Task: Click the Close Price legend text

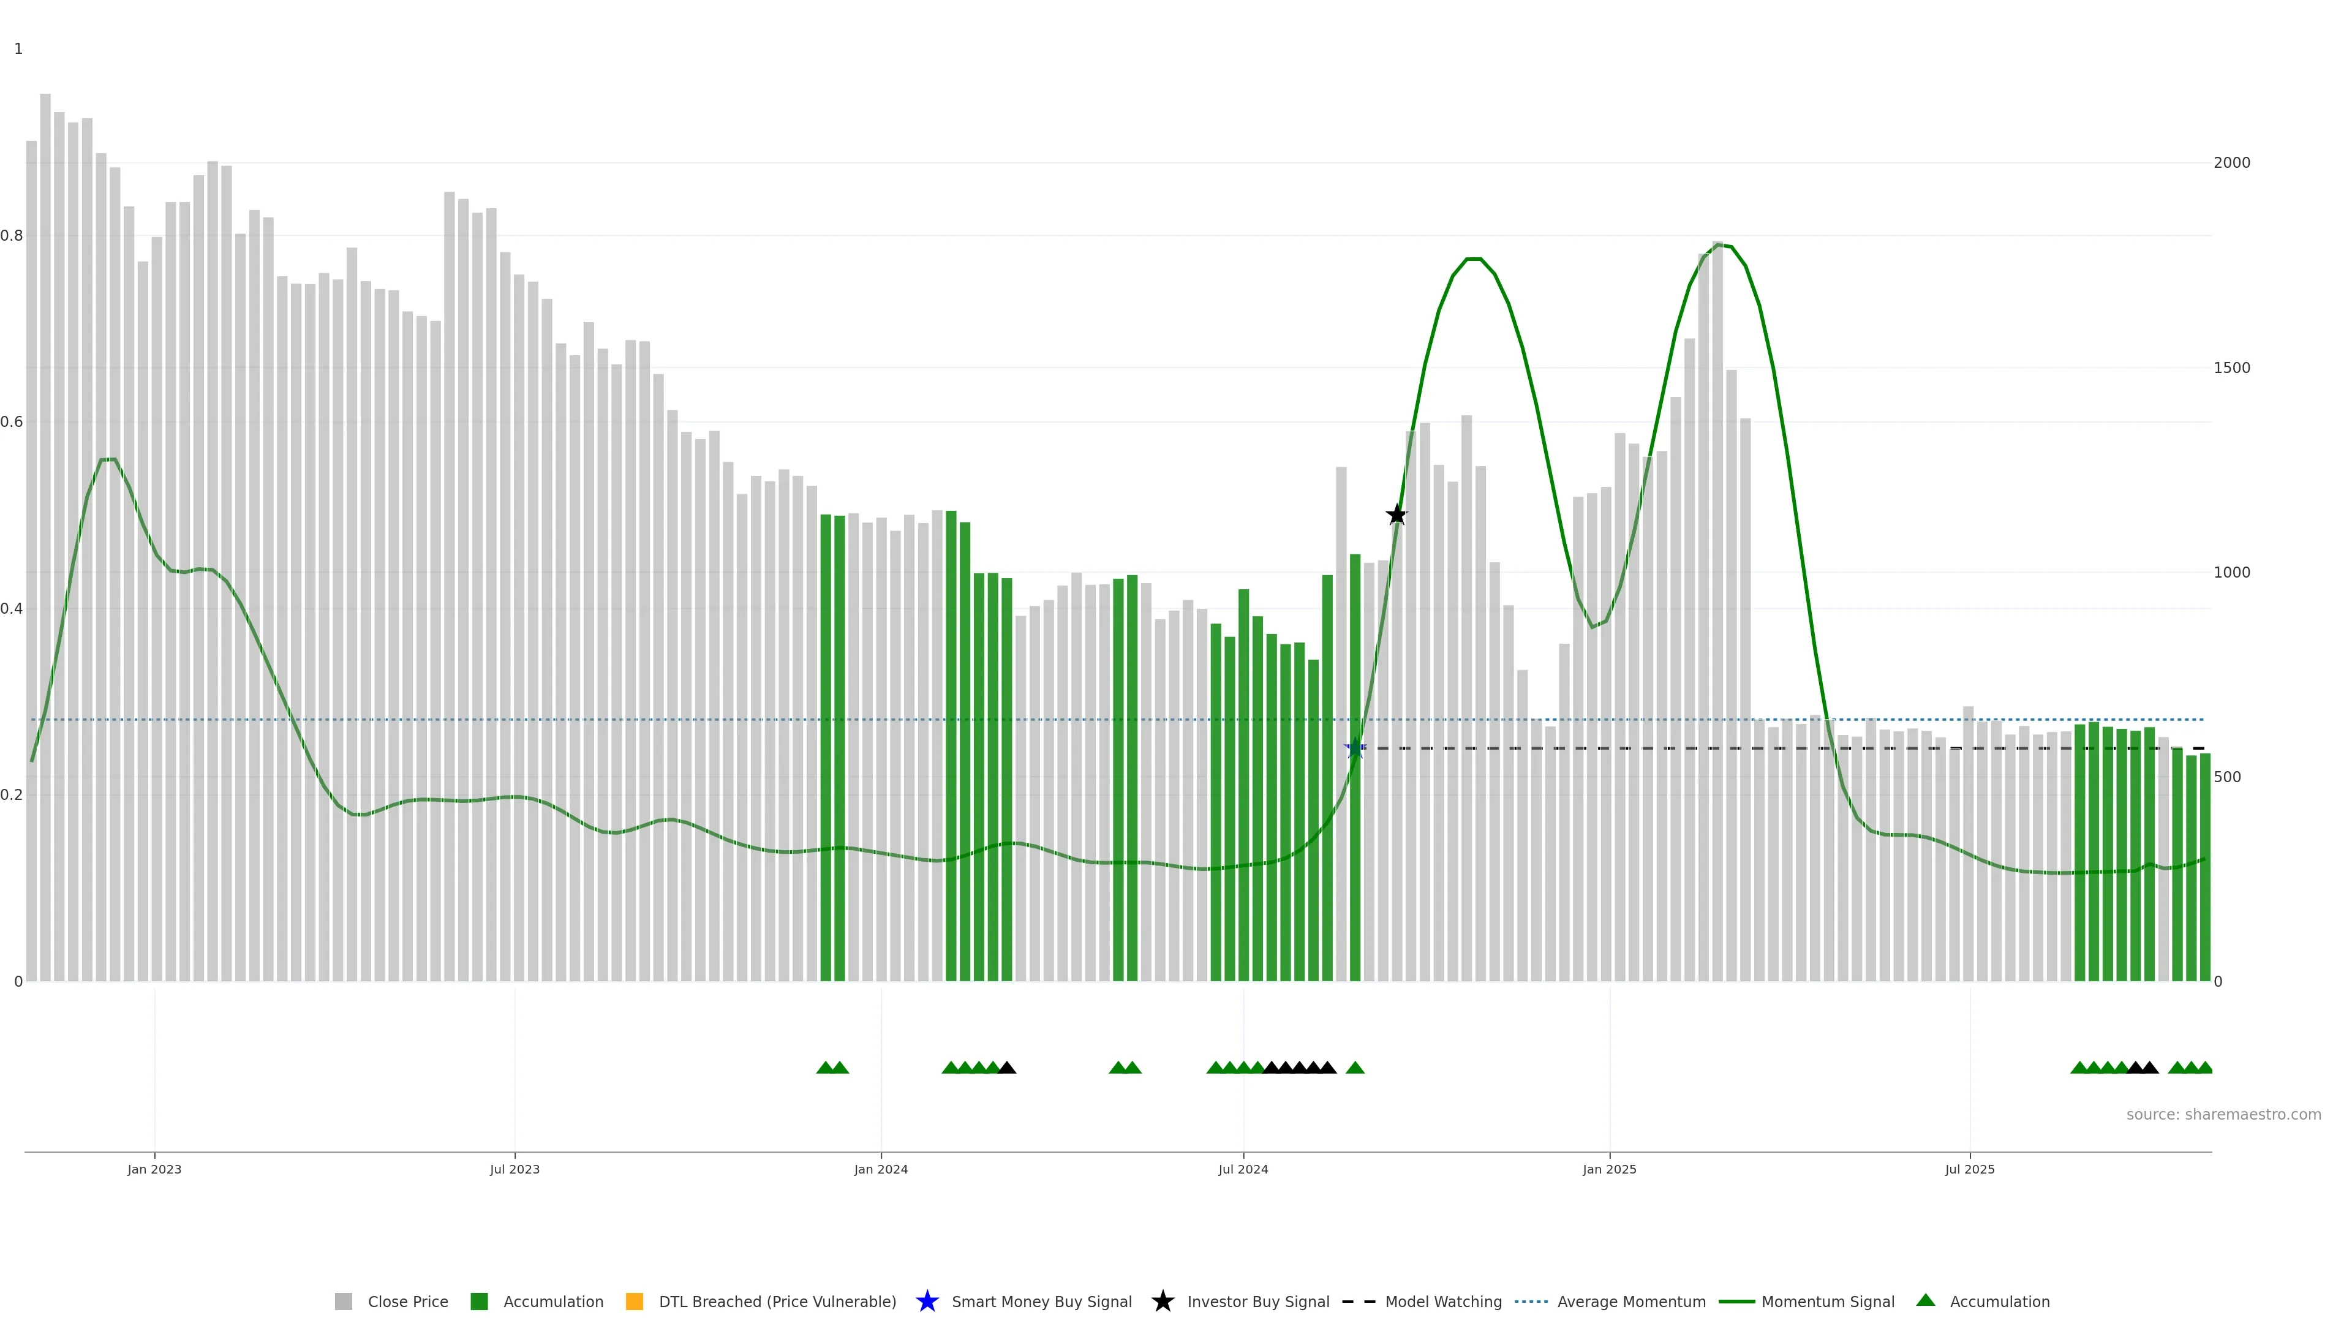Action: [x=407, y=1301]
